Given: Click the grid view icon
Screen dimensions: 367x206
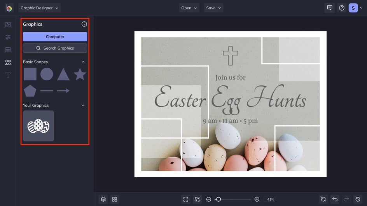Looking at the screenshot, I should point(115,199).
